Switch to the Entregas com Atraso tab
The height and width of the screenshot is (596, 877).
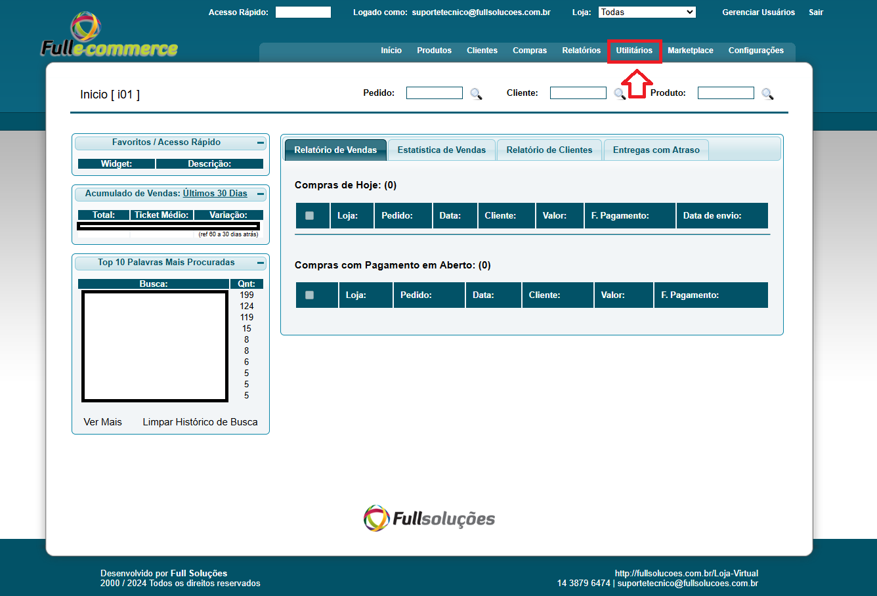(656, 150)
